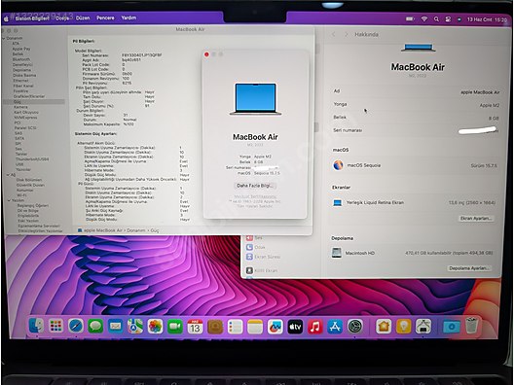Open Finder from the Dock
This screenshot has width=514, height=385.
point(36,326)
